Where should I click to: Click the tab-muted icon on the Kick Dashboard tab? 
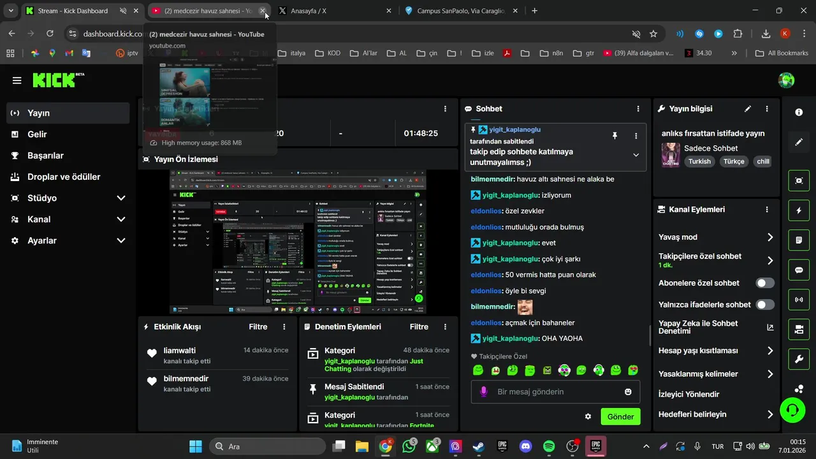click(x=123, y=11)
